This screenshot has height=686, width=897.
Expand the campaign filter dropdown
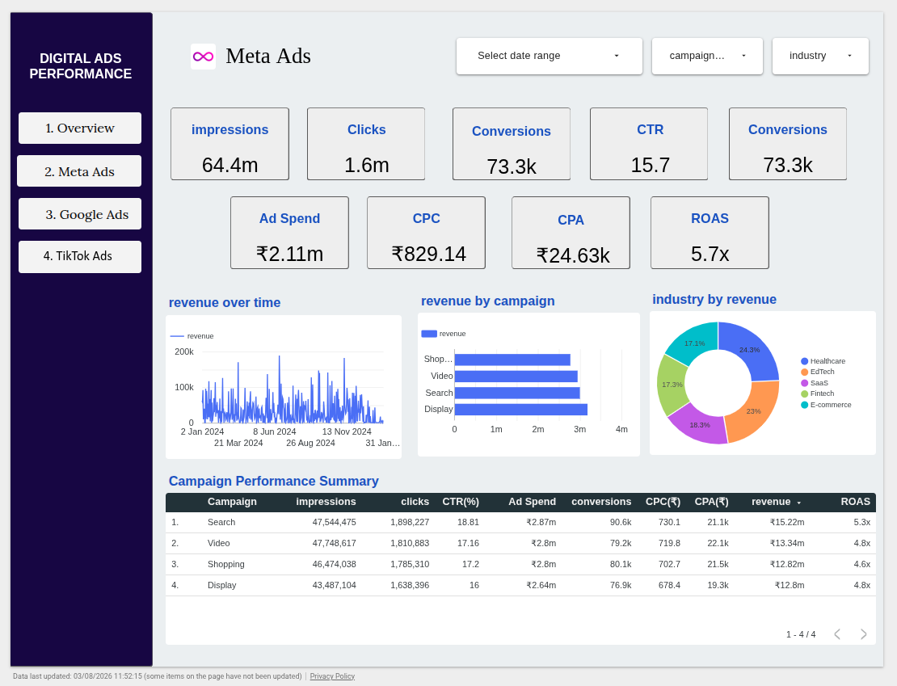tap(707, 56)
